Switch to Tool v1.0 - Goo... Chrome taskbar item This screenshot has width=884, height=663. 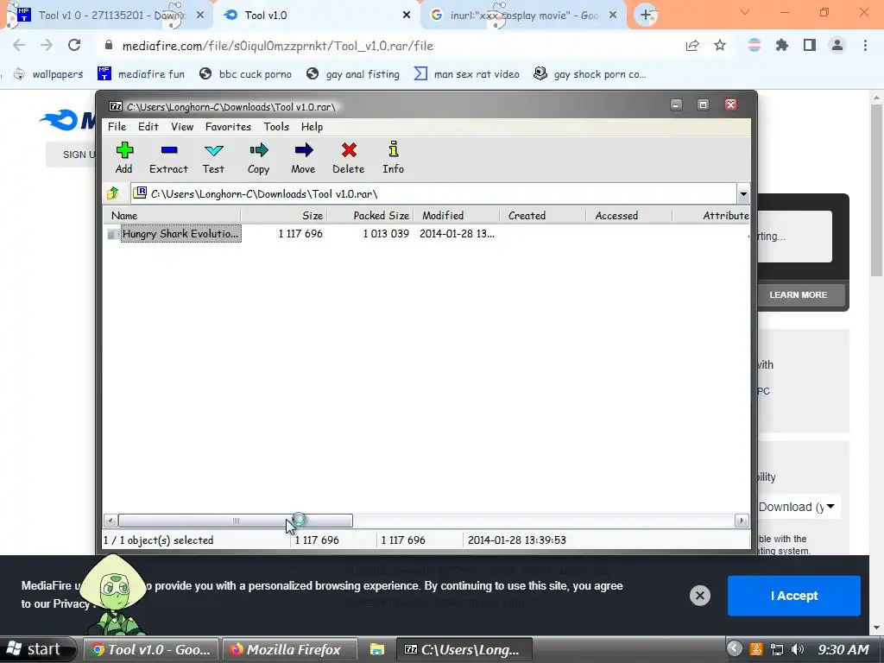(x=151, y=649)
